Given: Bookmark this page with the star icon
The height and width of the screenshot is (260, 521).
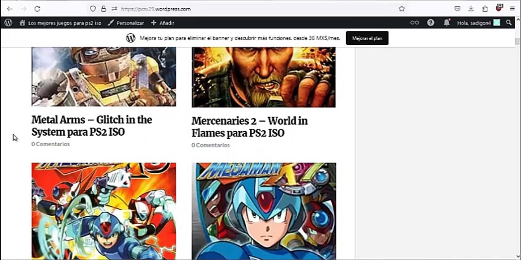Looking at the screenshot, I should 402,9.
